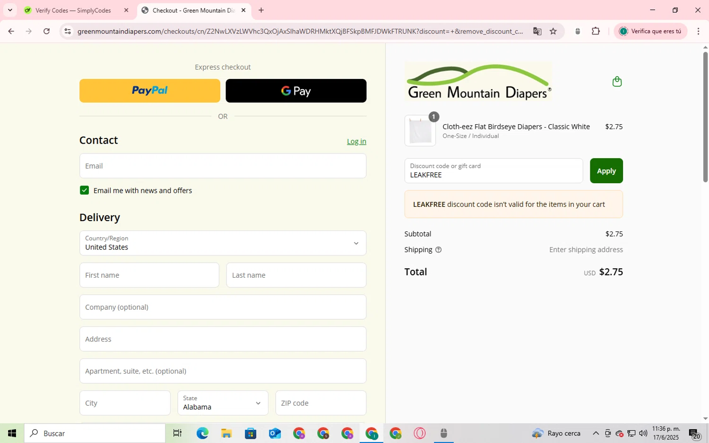
Task: Open Chrome three-dot menu
Action: pyautogui.click(x=698, y=31)
